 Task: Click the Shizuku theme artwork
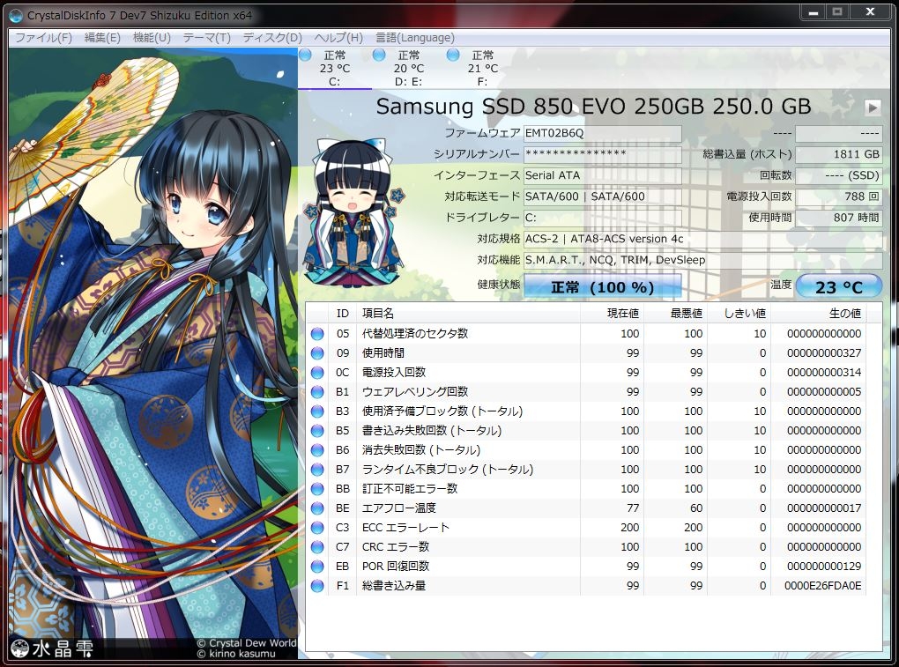tap(153, 355)
